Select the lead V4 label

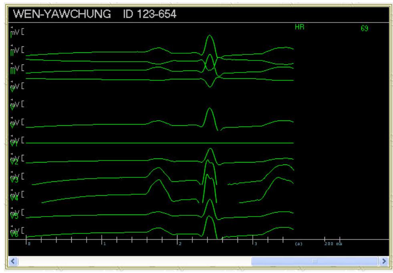pos(14,198)
